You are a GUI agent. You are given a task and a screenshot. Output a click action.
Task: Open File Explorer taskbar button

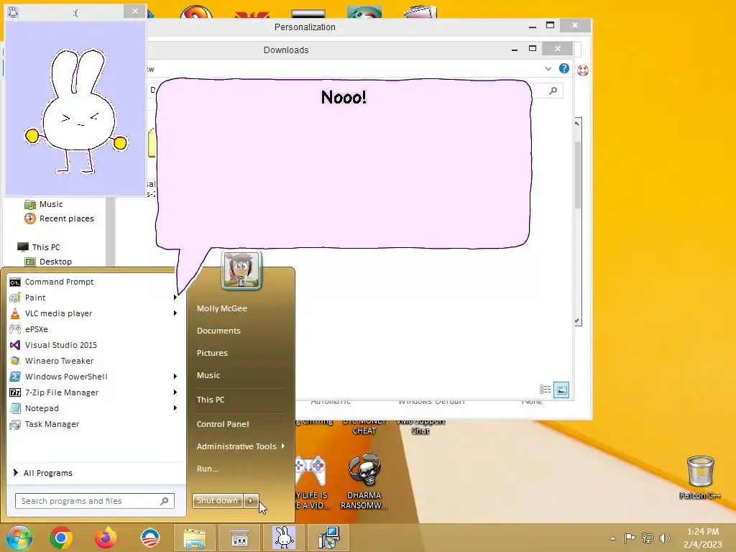coord(195,538)
